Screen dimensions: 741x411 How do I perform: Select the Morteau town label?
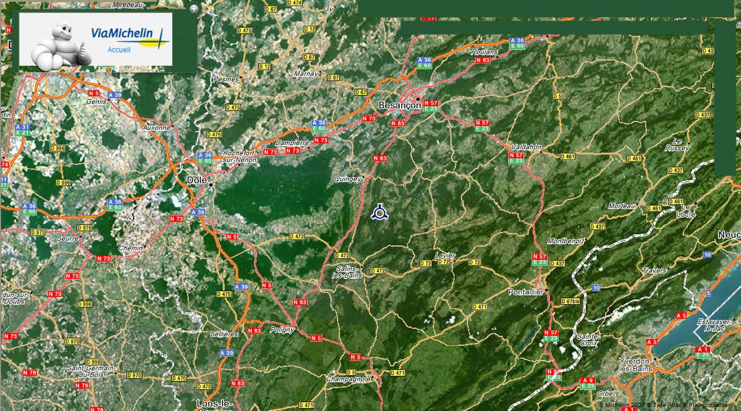(621, 205)
